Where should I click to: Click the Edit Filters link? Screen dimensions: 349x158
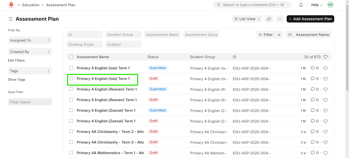click(x=16, y=60)
